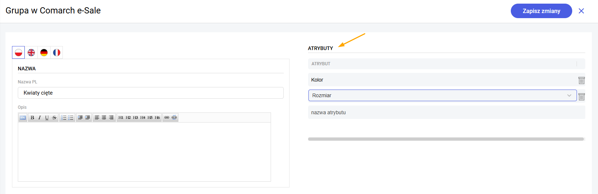This screenshot has height=194, width=598.
Task: Select the German language flag
Action: coord(44,53)
